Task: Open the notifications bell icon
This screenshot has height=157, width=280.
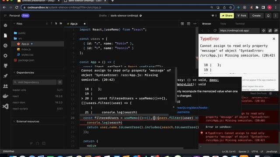Action: [x=268, y=16]
